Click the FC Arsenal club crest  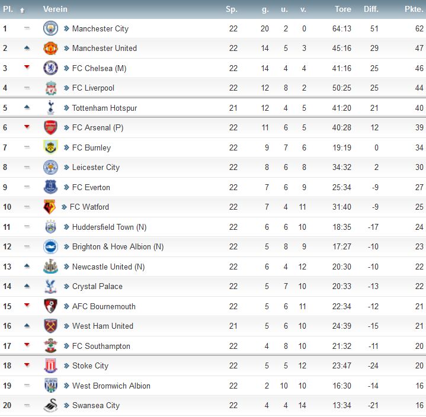click(50, 127)
